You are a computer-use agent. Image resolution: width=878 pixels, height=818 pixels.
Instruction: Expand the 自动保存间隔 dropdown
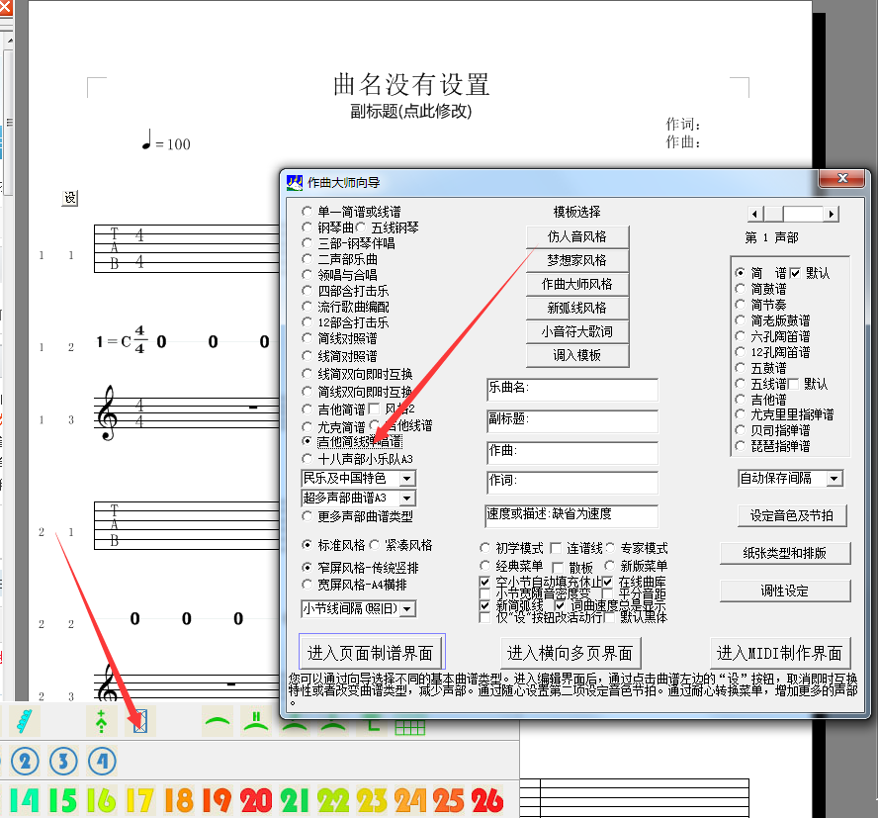[x=834, y=479]
